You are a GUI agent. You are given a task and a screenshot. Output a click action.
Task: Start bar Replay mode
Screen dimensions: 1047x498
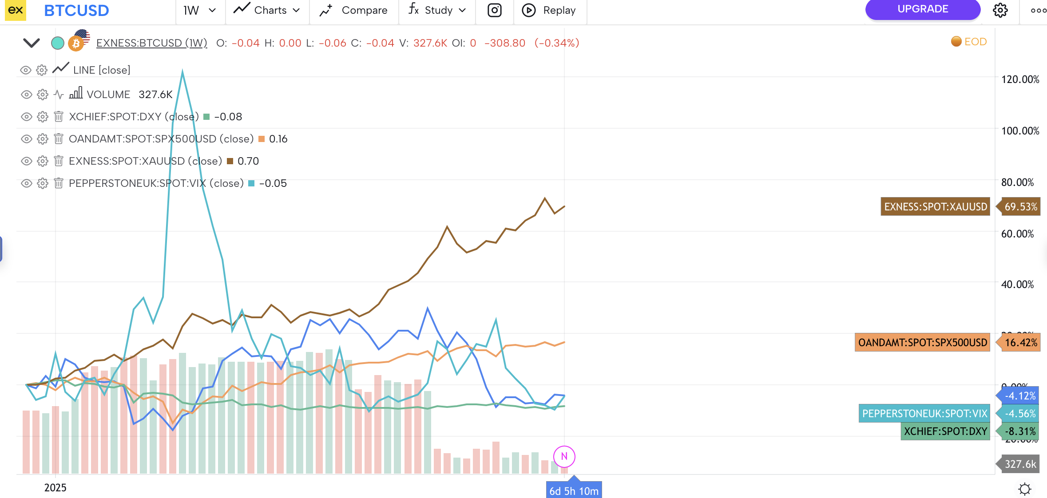point(549,10)
